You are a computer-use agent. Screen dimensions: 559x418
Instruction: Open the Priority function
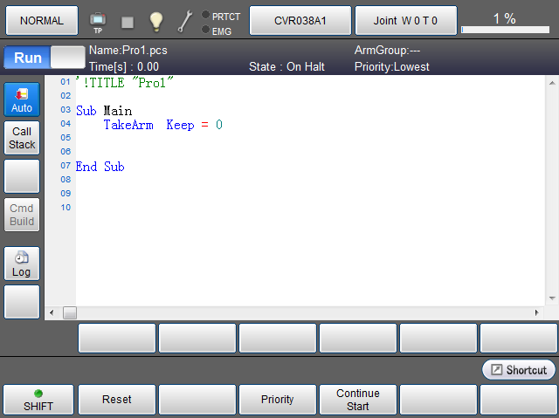(278, 400)
